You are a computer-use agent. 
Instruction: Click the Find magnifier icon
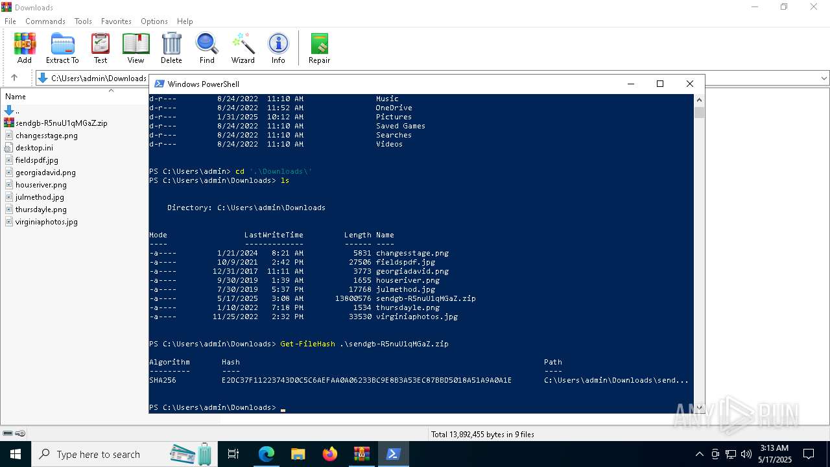pos(207,49)
